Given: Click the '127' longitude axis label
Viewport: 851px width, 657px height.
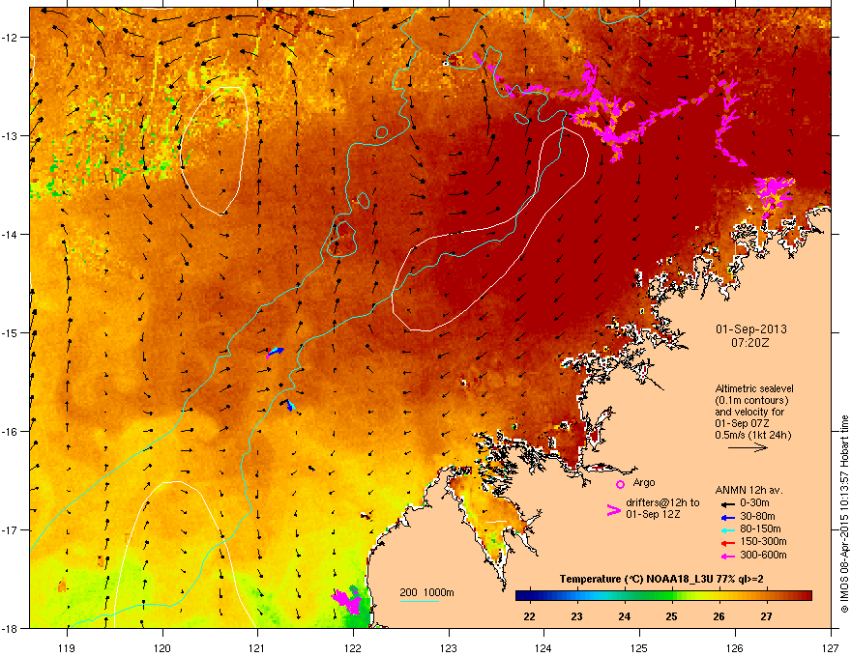Looking at the screenshot, I should tap(830, 647).
